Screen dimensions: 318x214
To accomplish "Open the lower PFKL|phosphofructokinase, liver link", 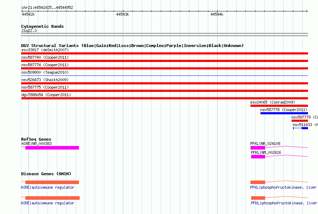I will pyautogui.click(x=284, y=203).
